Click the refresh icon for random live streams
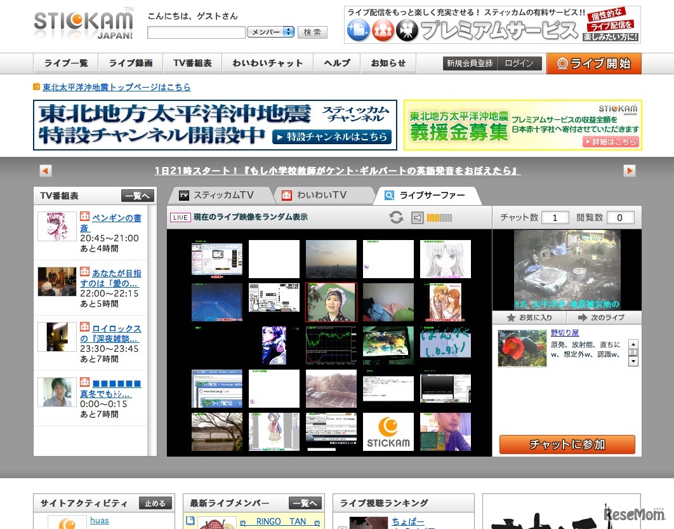The height and width of the screenshot is (529, 674). (396, 218)
